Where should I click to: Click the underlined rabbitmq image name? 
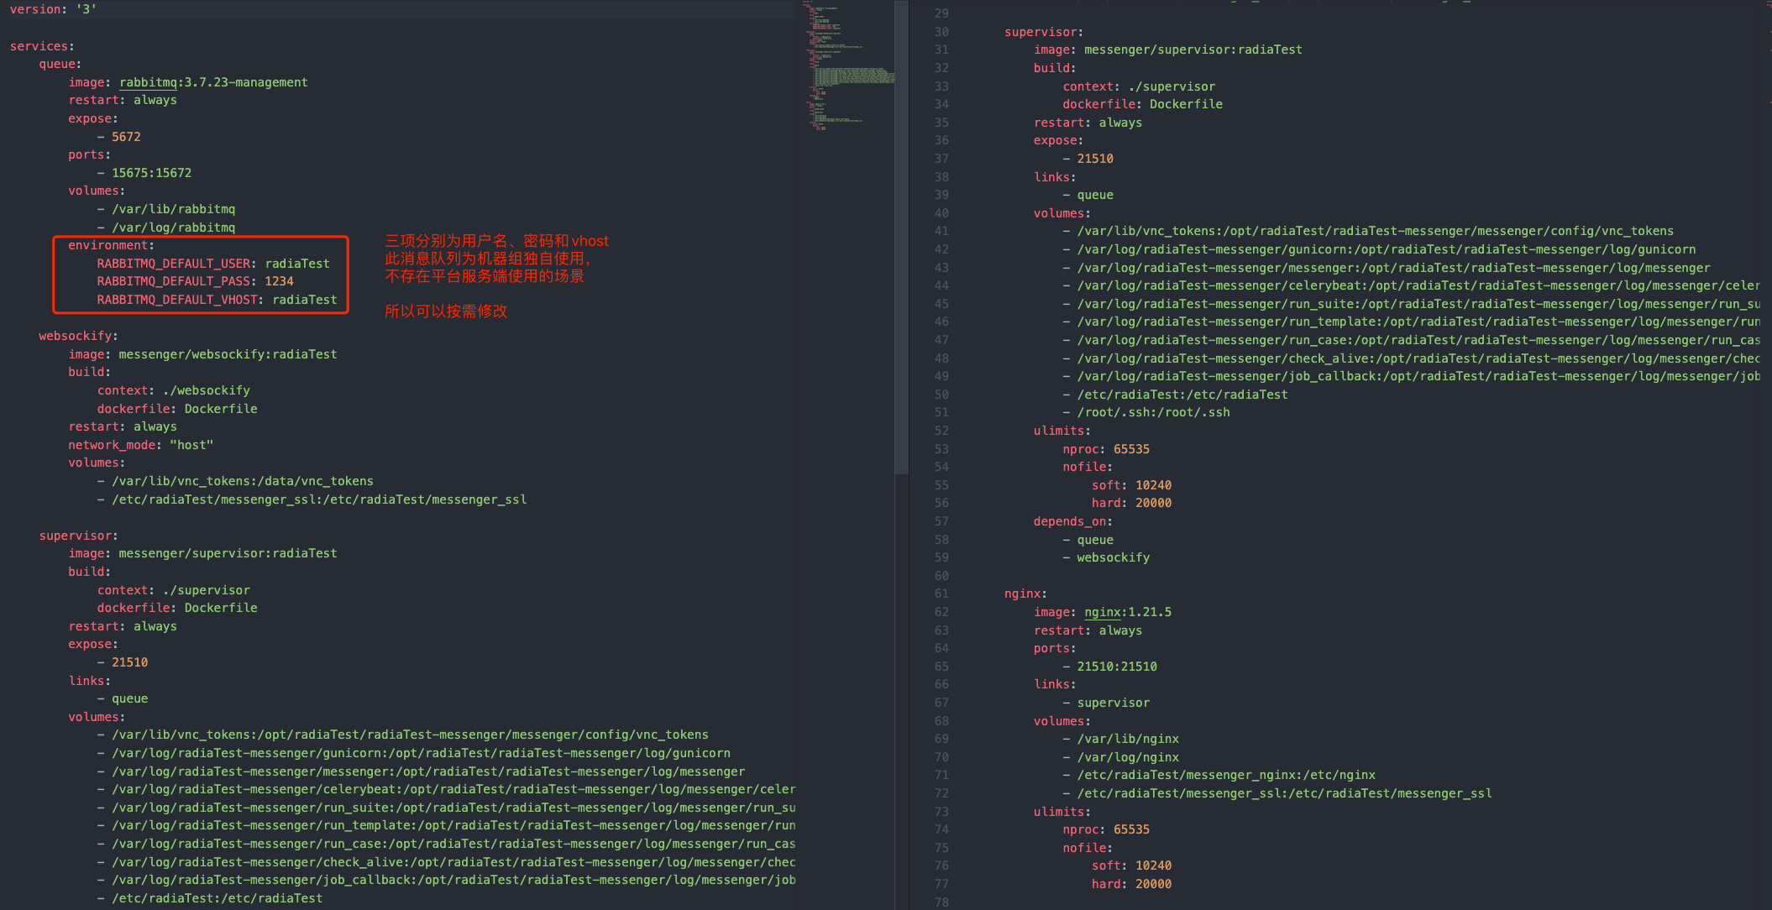[x=148, y=82]
